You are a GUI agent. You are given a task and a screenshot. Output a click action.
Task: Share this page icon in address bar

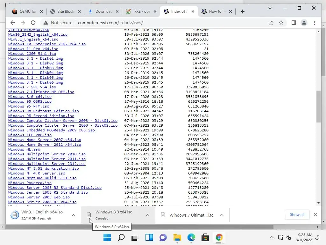click(x=271, y=23)
